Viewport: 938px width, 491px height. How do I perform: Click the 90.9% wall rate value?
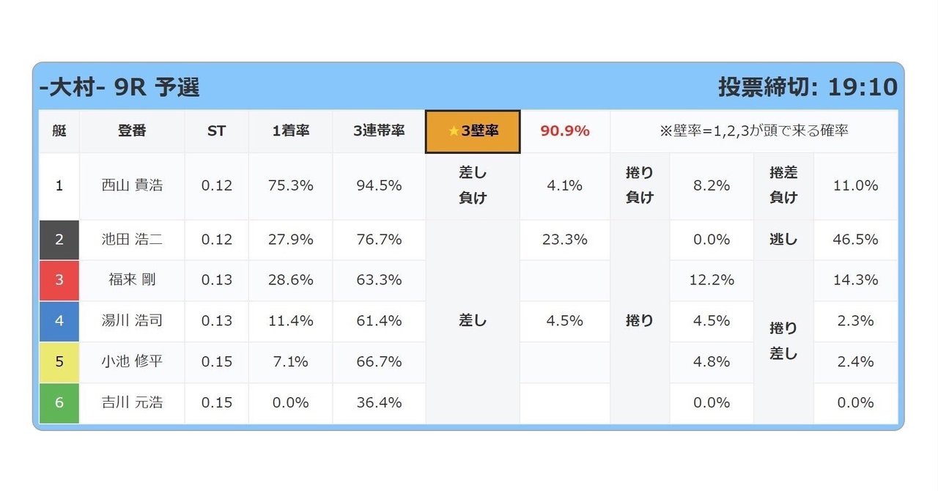click(x=565, y=131)
